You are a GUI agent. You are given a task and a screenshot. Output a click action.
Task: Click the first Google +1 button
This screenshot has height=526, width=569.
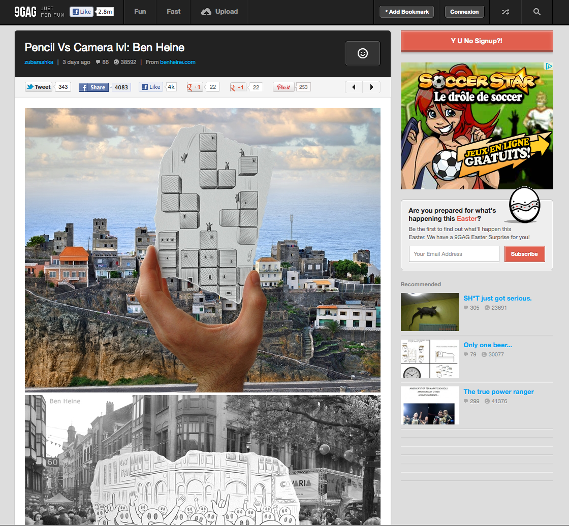(x=195, y=87)
